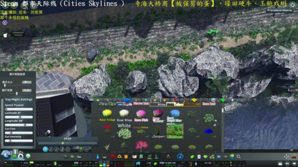Click the blue circular brush mode button
The width and height of the screenshot is (298, 167).
coord(45,149)
